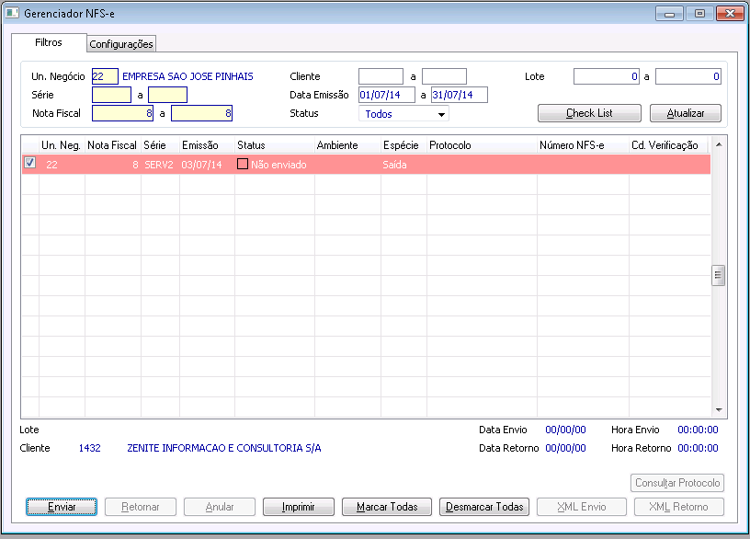Screen dimensions: 750x539
Task: Click the second Lote input field
Action: point(688,76)
